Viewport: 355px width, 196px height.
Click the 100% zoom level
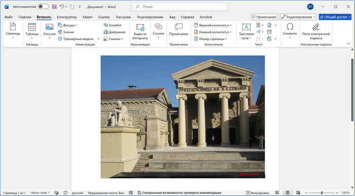[x=346, y=193]
